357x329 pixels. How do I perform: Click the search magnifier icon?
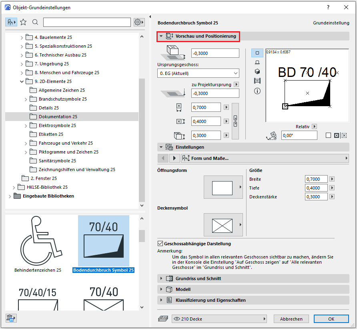[35, 22]
